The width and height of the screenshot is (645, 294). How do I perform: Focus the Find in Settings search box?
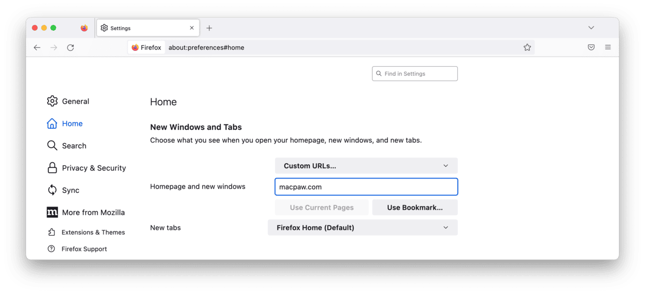[415, 74]
